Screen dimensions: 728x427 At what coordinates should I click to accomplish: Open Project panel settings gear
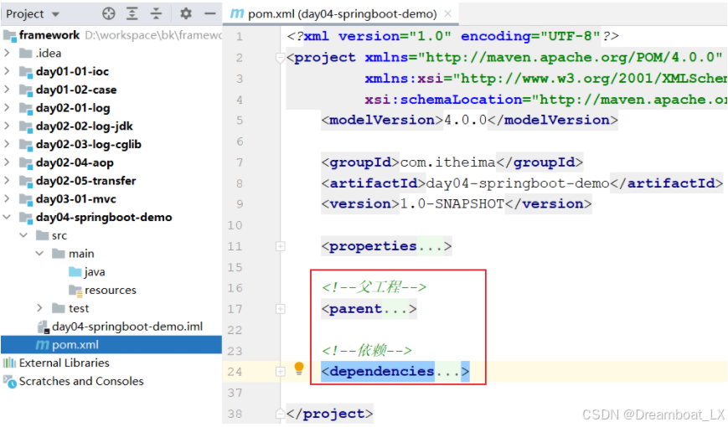click(186, 14)
